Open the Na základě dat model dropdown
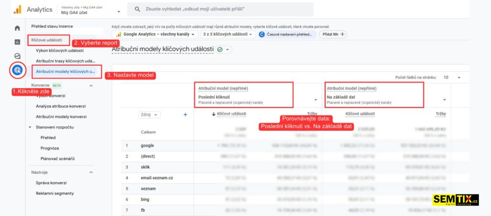 [444, 100]
